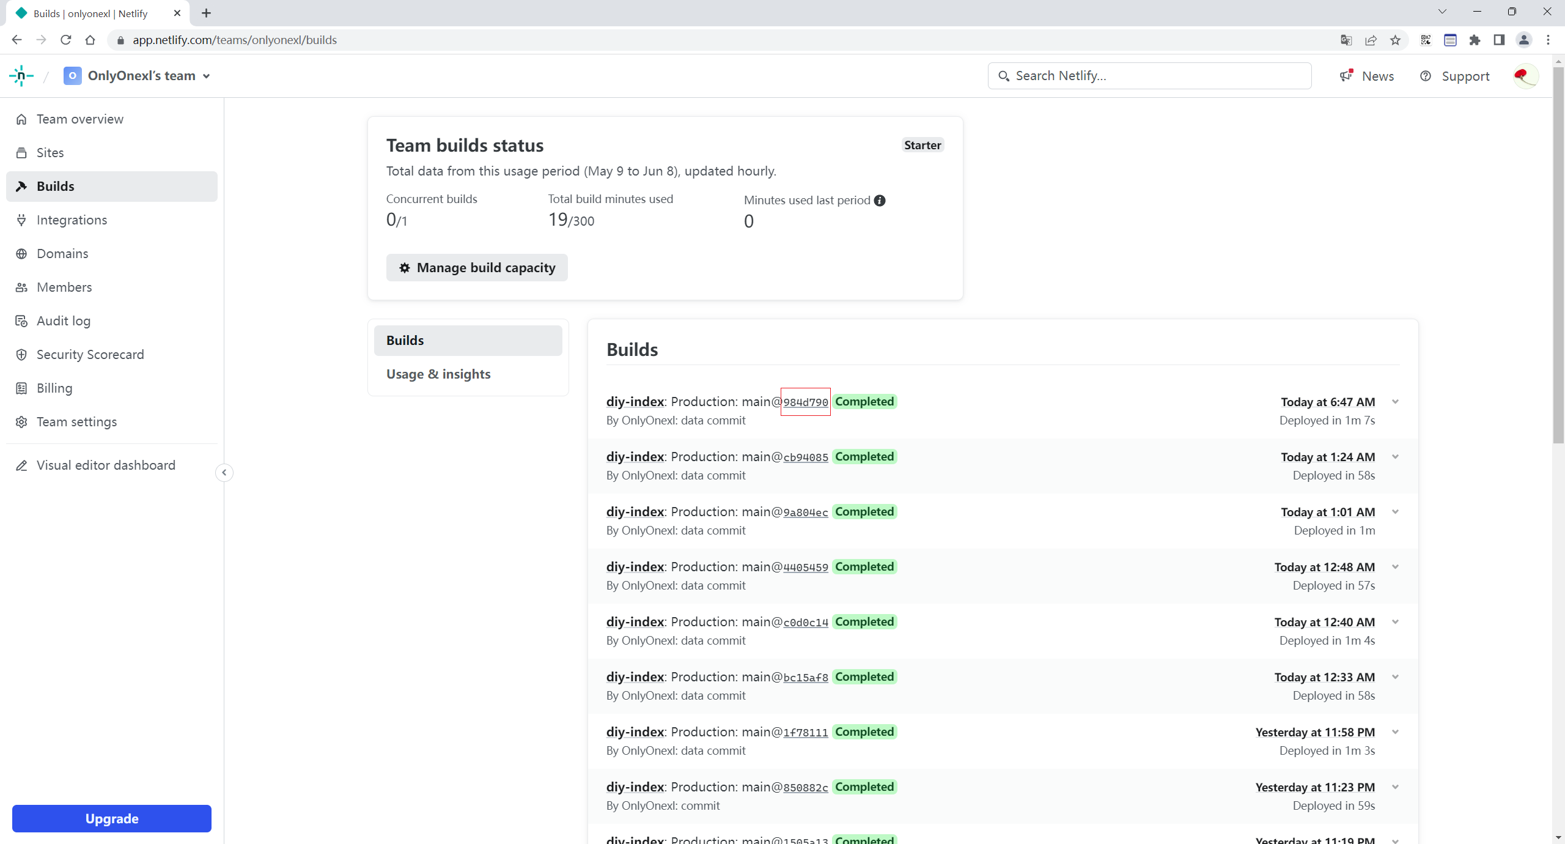The image size is (1565, 844).
Task: Click the translate page icon
Action: [1346, 40]
